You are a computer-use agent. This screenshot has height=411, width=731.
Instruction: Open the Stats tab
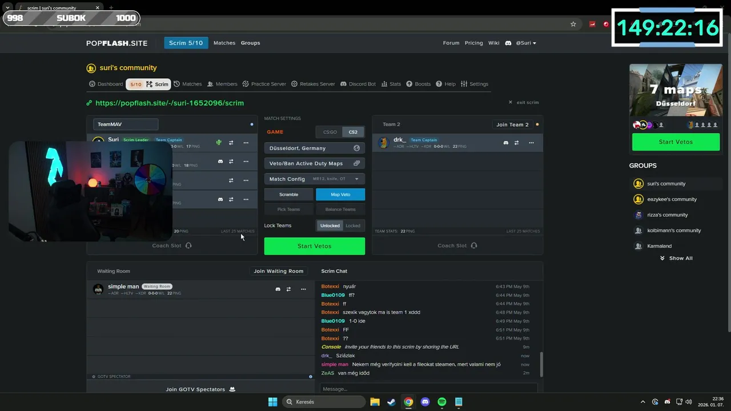pos(391,84)
